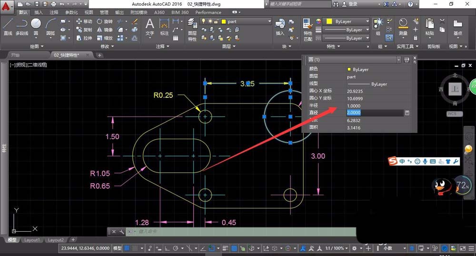This screenshot has height=256, width=476.
Task: Click the Paste (粘贴) icon
Action: tap(429, 27)
